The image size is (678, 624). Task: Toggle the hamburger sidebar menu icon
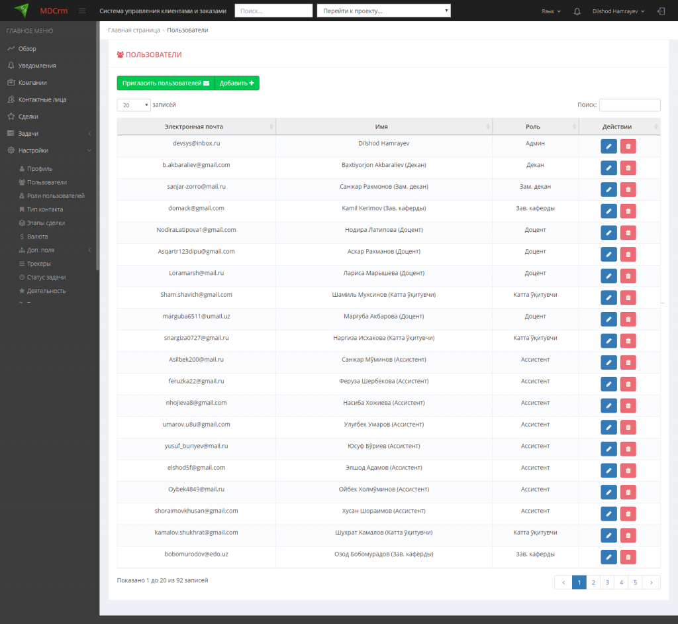(82, 11)
